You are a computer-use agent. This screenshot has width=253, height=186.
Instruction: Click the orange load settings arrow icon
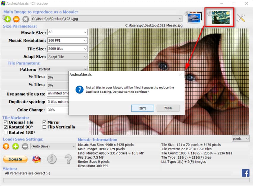[x=6, y=146]
